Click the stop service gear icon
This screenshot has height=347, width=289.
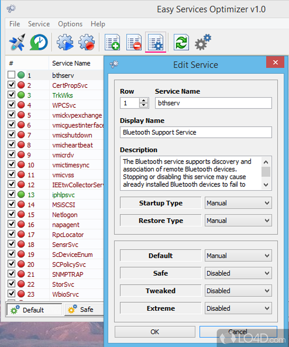pos(86,43)
